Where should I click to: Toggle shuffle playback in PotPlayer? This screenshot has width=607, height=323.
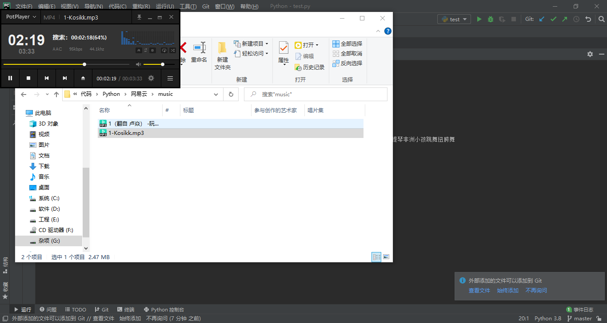click(173, 50)
